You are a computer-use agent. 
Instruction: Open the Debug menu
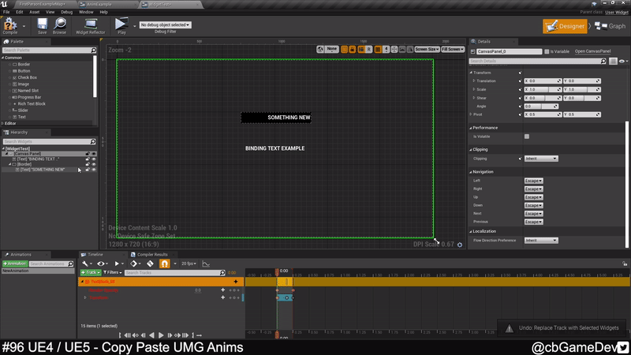pyautogui.click(x=66, y=12)
